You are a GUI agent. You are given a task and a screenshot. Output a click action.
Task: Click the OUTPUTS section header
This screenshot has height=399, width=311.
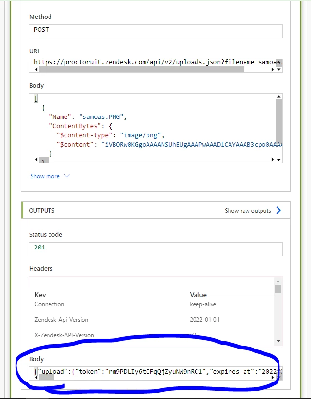pyautogui.click(x=156, y=211)
